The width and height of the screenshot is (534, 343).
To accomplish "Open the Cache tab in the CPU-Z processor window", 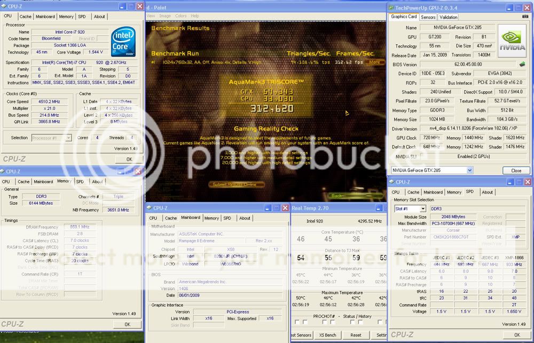I will tap(25, 17).
